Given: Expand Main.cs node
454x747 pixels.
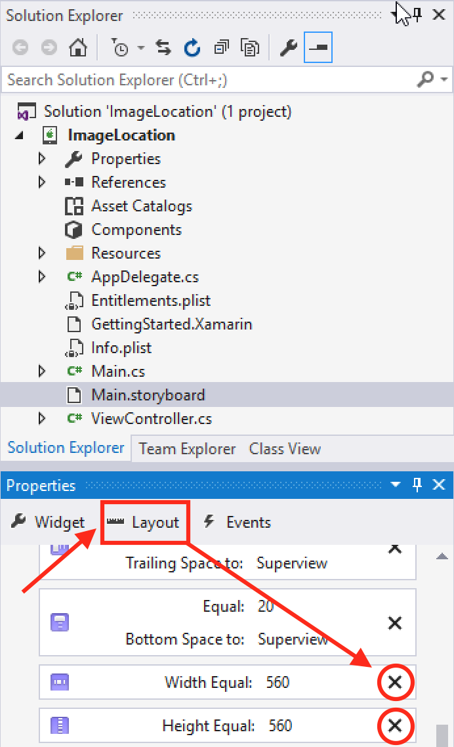Looking at the screenshot, I should 42,371.
